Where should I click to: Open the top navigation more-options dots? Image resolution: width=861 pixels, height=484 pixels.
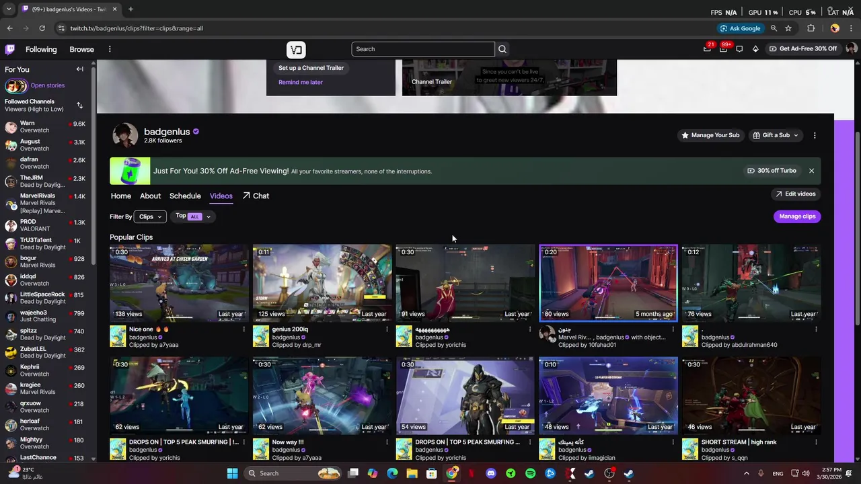tap(110, 49)
